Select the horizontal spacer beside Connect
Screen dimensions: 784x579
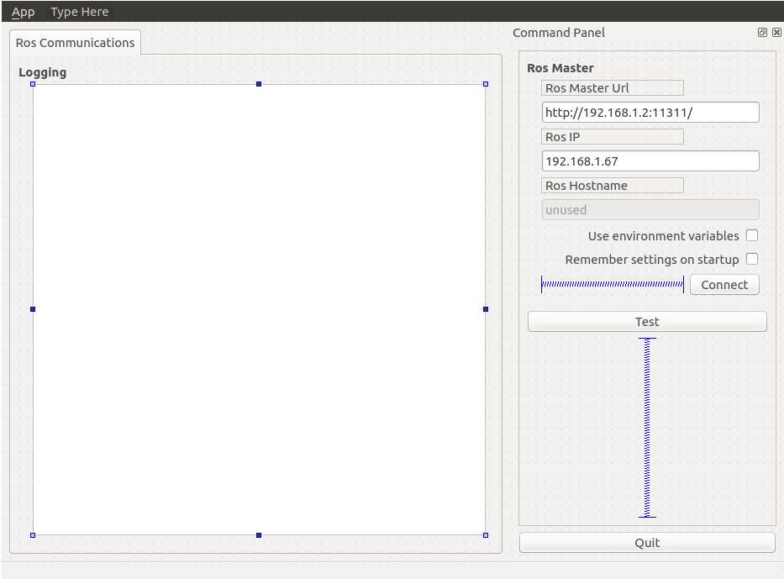(x=612, y=285)
